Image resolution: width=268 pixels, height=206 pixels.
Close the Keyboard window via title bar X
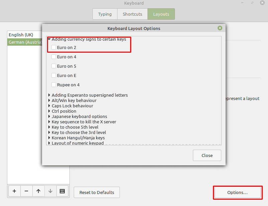[262, 3]
